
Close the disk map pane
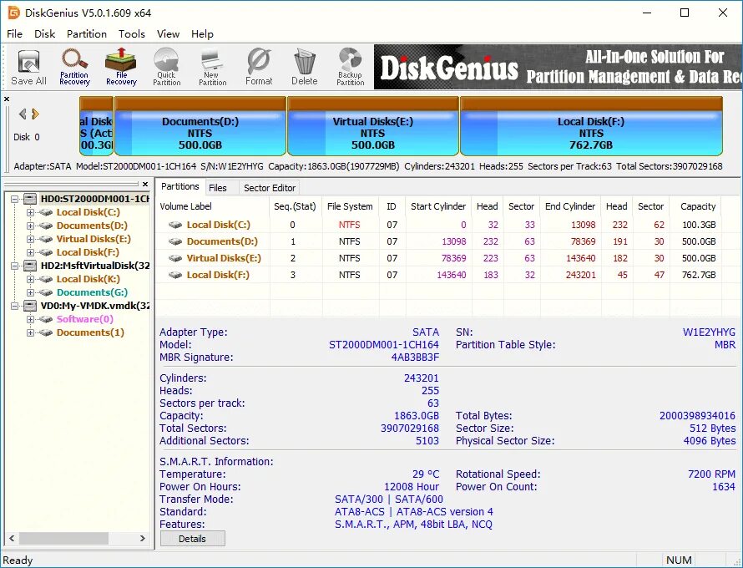tap(7, 99)
